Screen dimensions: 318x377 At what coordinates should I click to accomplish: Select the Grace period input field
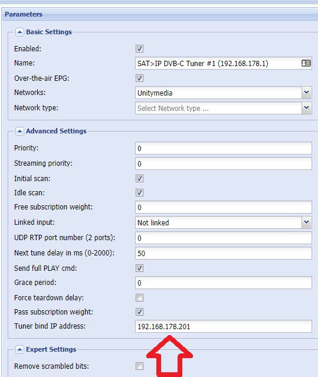[x=224, y=283]
